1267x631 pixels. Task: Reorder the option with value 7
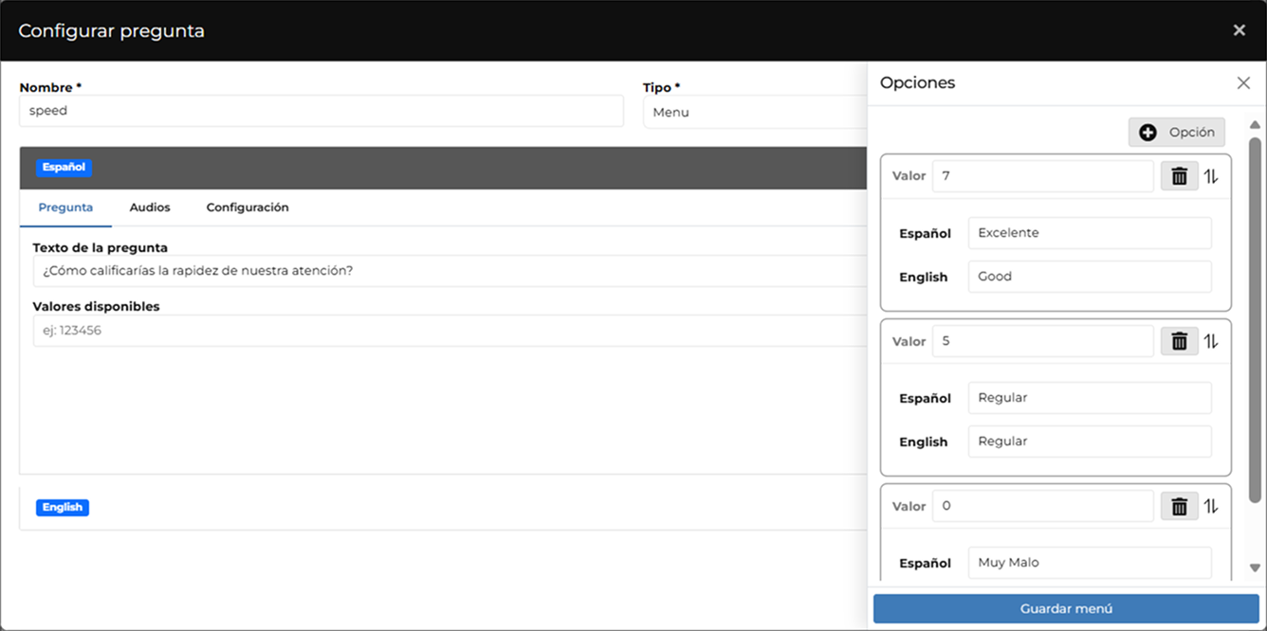pos(1211,176)
